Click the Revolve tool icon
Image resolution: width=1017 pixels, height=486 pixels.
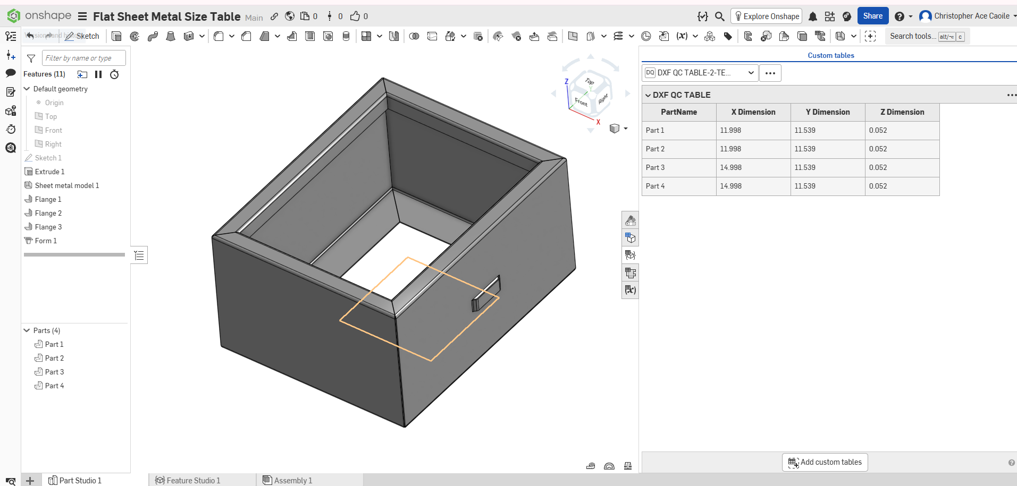135,36
